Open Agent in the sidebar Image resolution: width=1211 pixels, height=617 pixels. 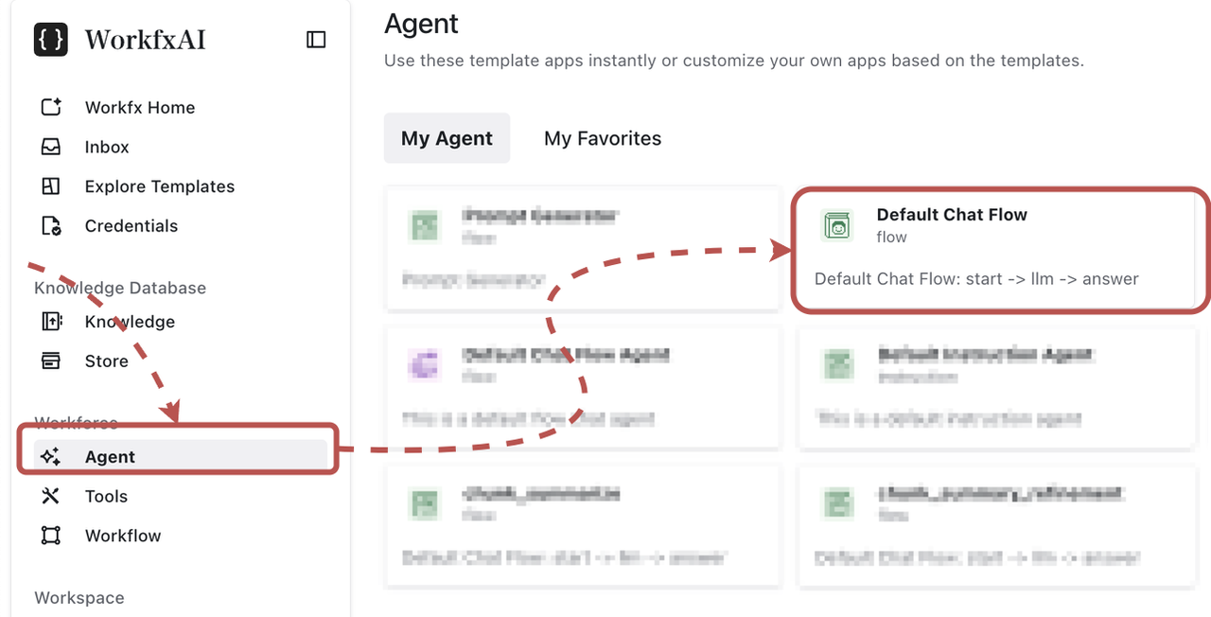tap(110, 457)
